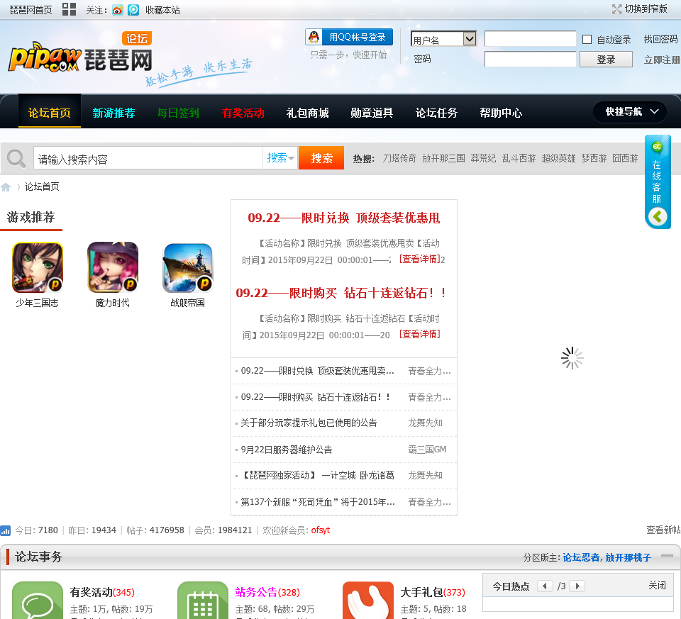Image resolution: width=681 pixels, height=619 pixels.
Task: Open the 勋章道具 nav item
Action: (x=372, y=113)
